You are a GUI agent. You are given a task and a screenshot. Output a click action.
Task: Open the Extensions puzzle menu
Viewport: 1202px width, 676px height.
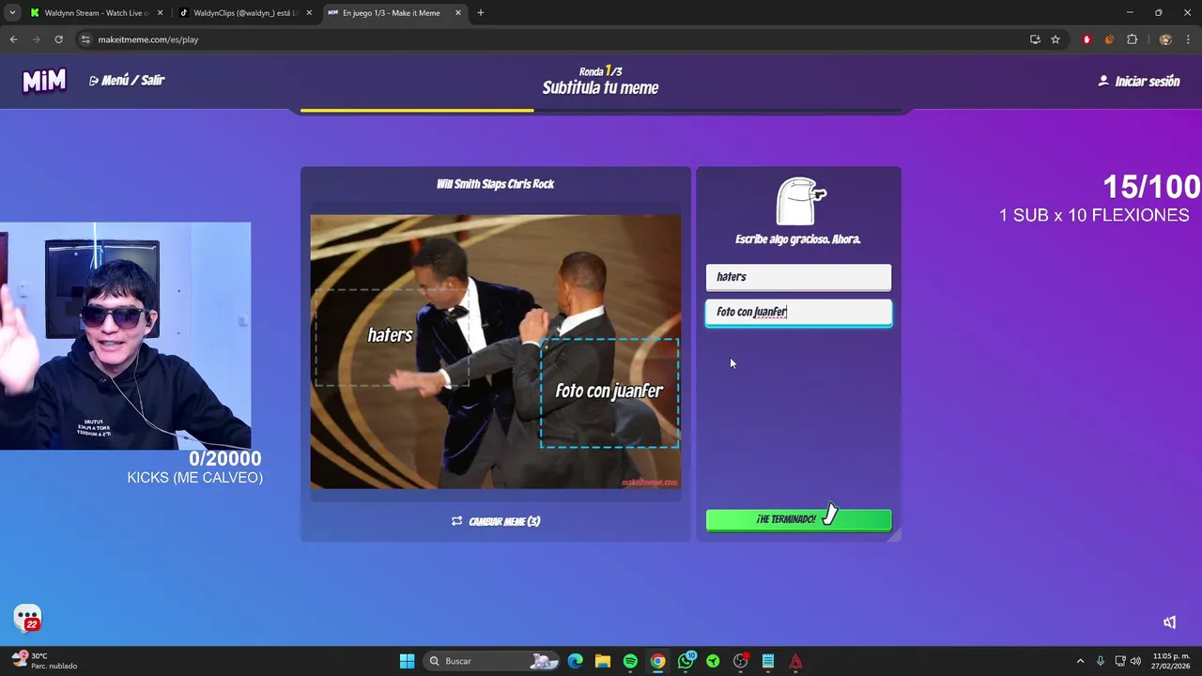click(1132, 39)
